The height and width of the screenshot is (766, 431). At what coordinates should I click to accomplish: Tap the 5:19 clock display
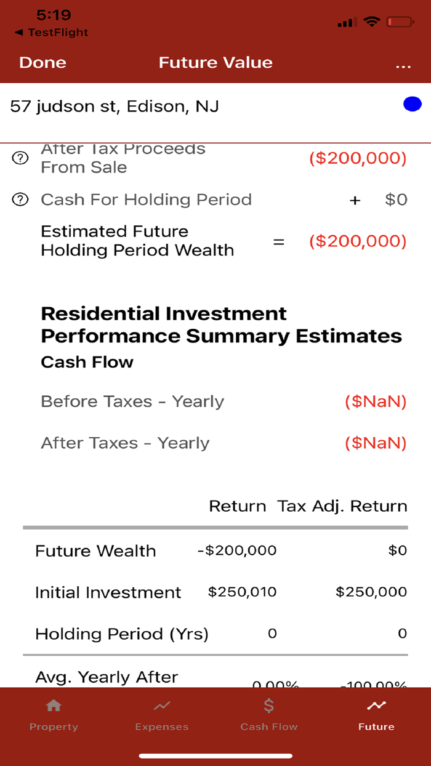(x=54, y=15)
